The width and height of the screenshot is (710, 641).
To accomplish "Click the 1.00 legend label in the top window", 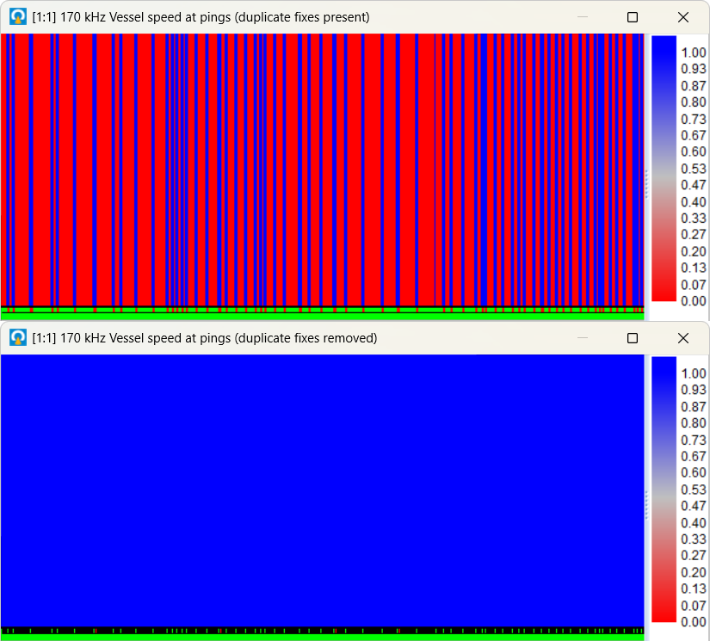I will [694, 53].
